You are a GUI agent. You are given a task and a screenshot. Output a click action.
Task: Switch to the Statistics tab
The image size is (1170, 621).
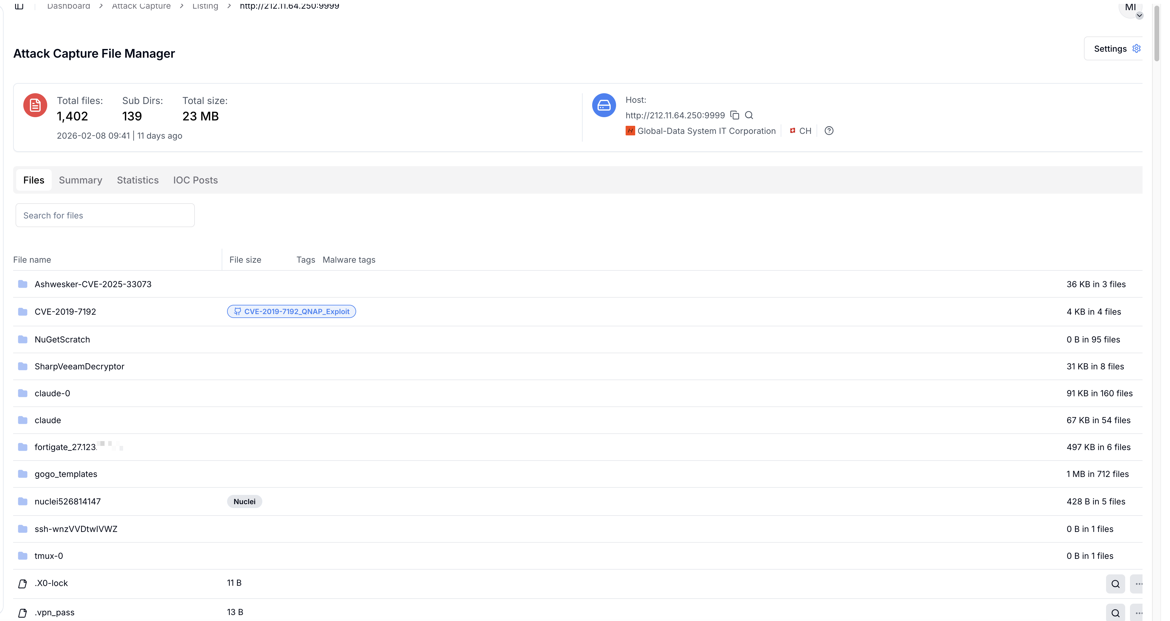pos(138,180)
